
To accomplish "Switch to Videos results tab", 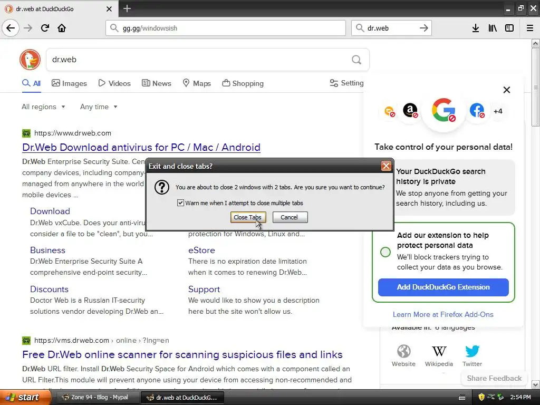I will [x=114, y=83].
